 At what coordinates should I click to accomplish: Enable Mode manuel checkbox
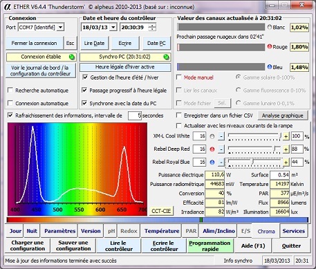[179, 77]
